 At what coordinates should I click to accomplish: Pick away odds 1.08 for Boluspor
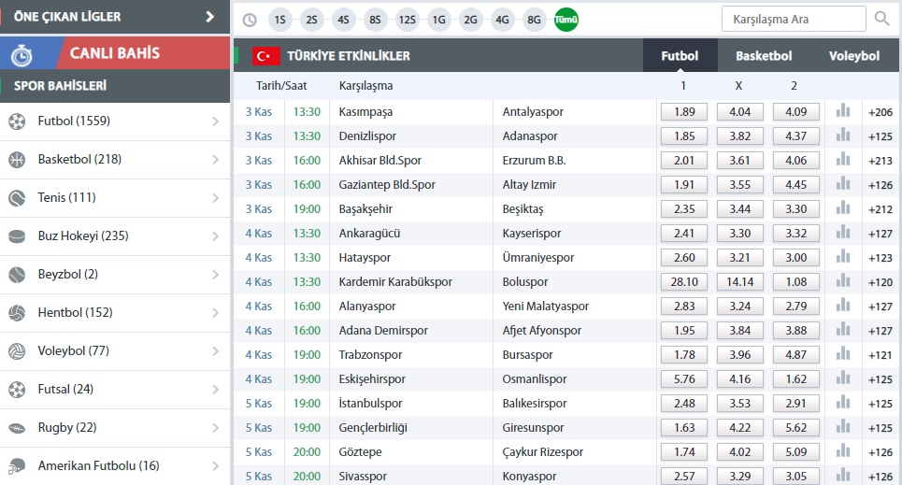796,282
